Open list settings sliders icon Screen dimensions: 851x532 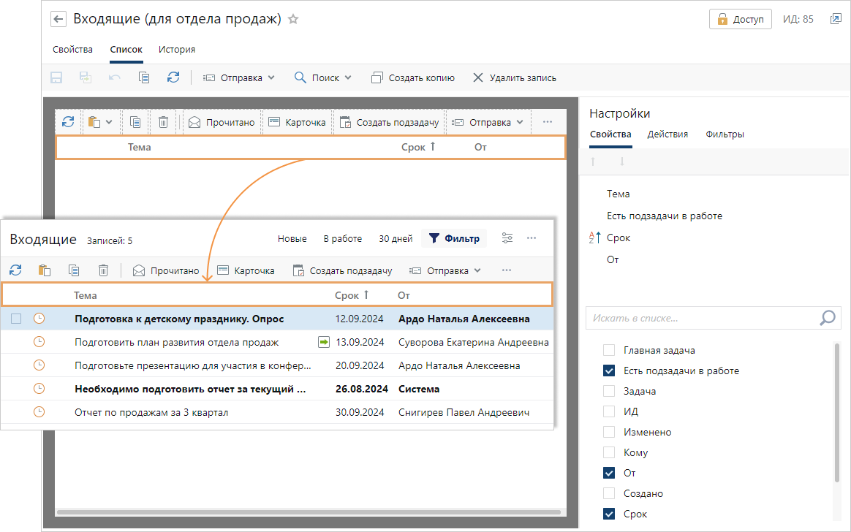(507, 238)
